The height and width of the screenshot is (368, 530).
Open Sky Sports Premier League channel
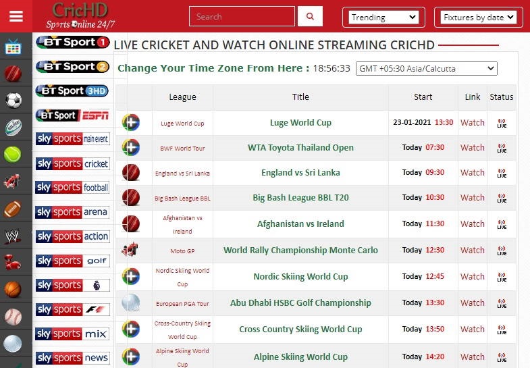click(73, 285)
